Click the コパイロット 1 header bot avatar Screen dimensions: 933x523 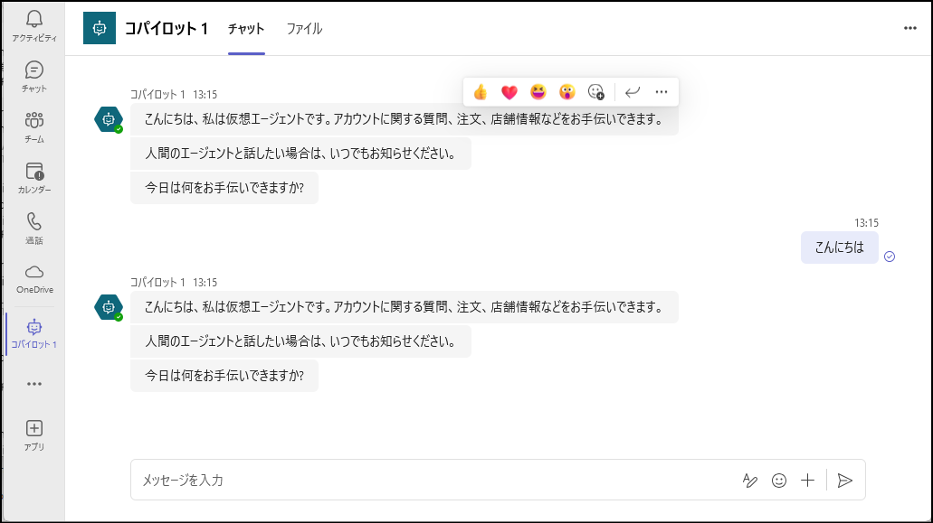(100, 28)
